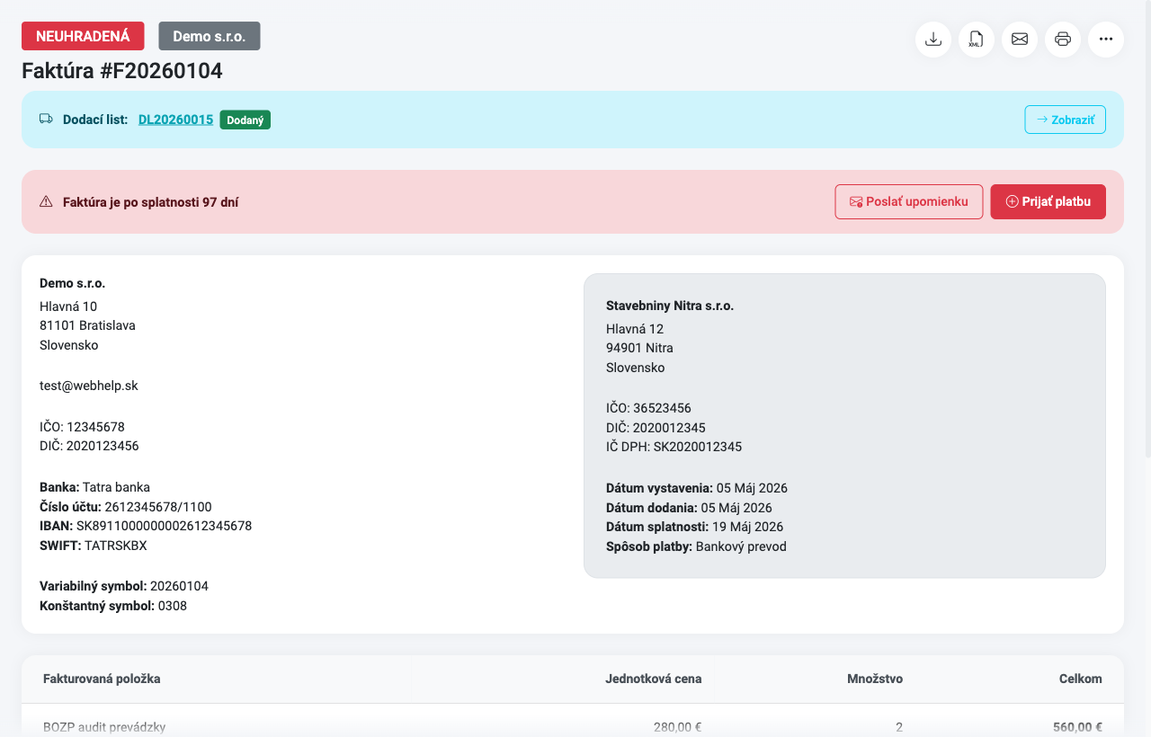Image resolution: width=1151 pixels, height=737 pixels.
Task: Click the Demo s.r.o. company badge
Action: [x=210, y=36]
